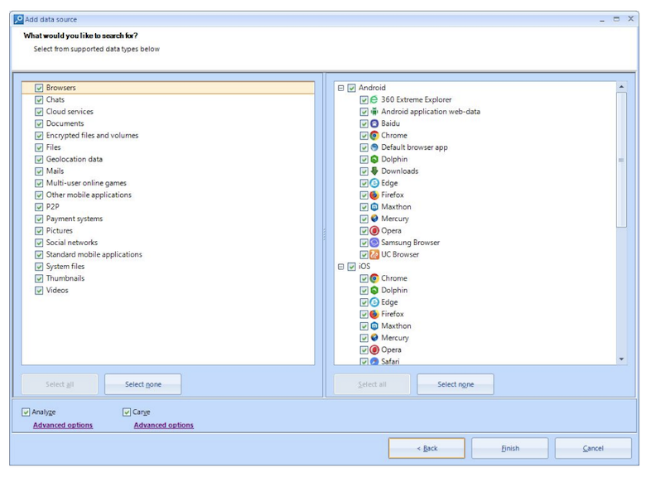The height and width of the screenshot is (477, 646).
Task: Disable the Geolocation data checkbox
Action: tap(39, 159)
